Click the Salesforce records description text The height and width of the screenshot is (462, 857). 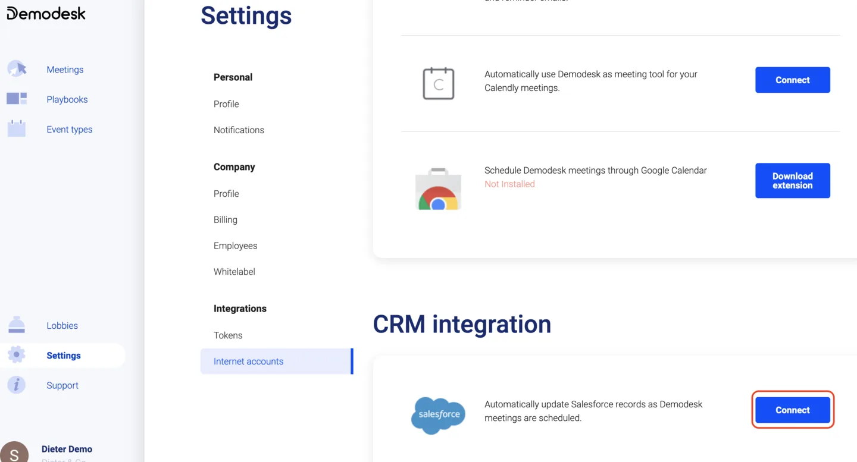[x=593, y=411]
